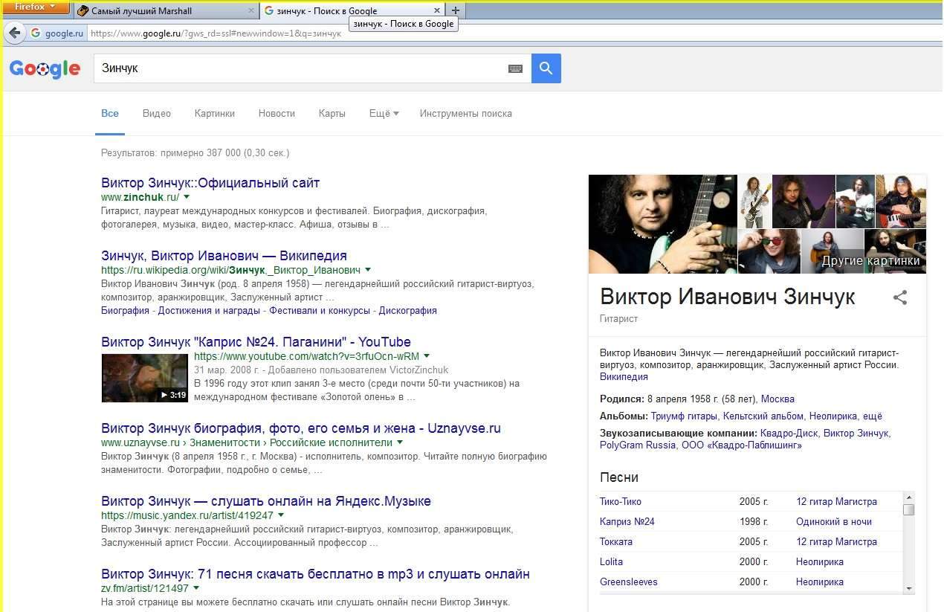Expand the Ещё dropdown menu
This screenshot has height=612, width=944.
384,114
